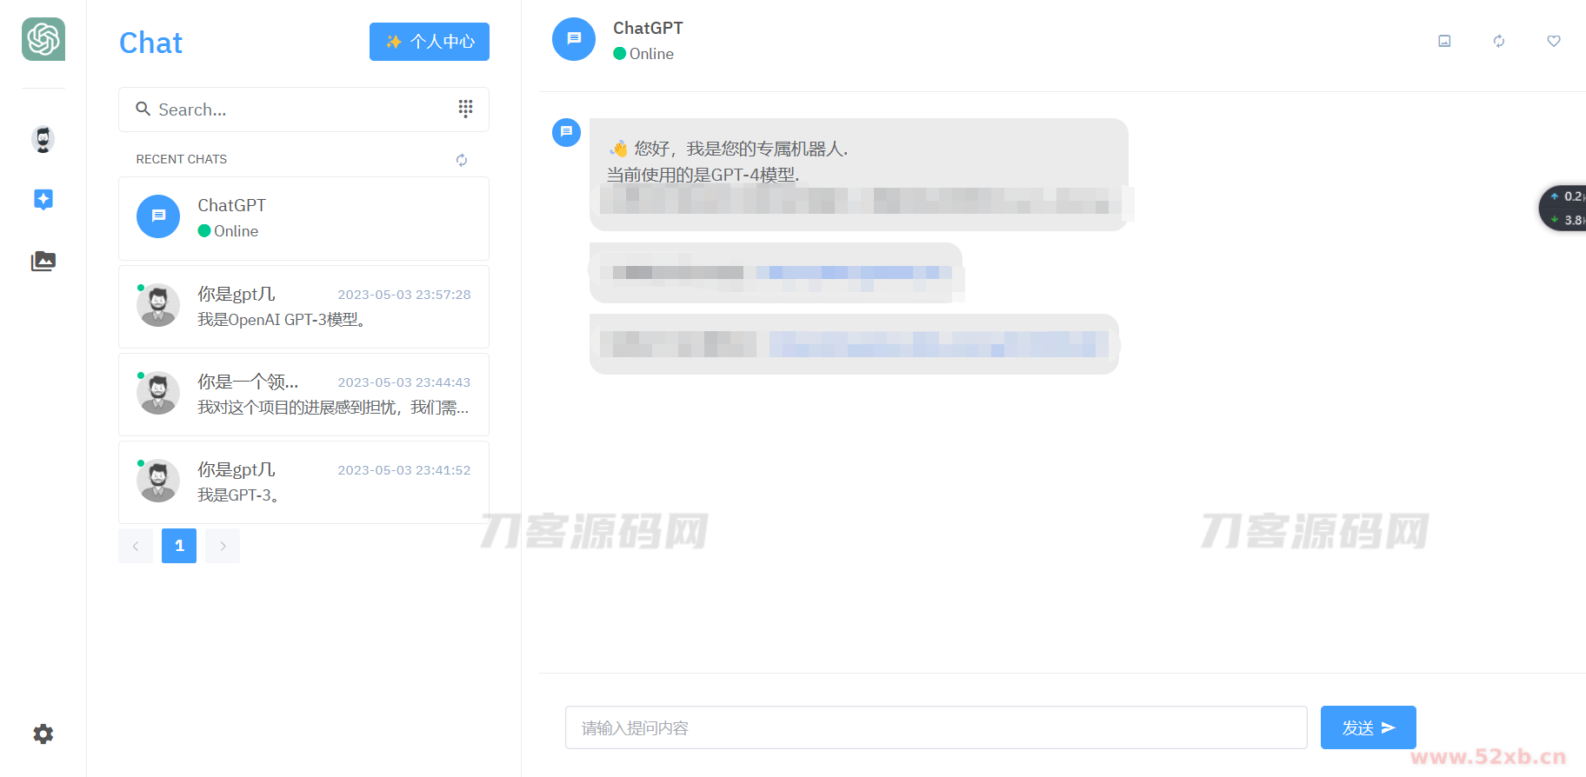The width and height of the screenshot is (1586, 777).
Task: Open the chat starting 我对这个项目的进展感到担忧
Action: point(303,395)
